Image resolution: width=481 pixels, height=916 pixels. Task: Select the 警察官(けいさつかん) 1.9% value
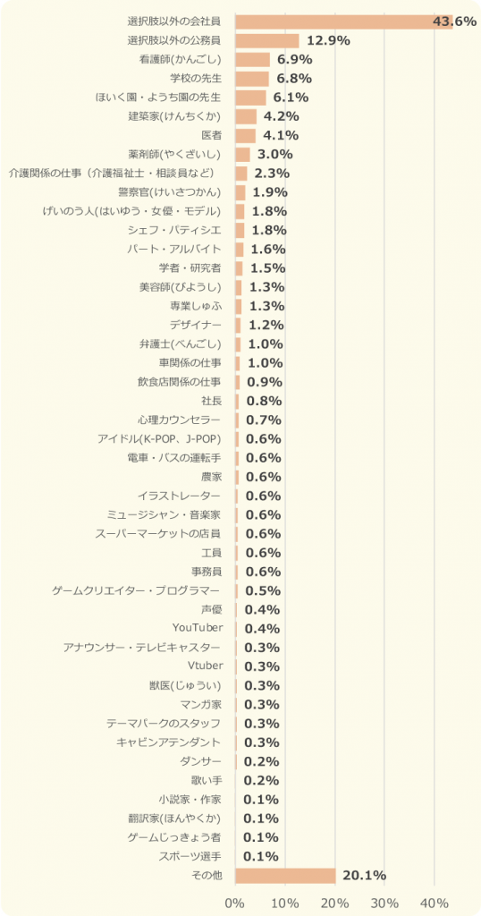coord(268,192)
